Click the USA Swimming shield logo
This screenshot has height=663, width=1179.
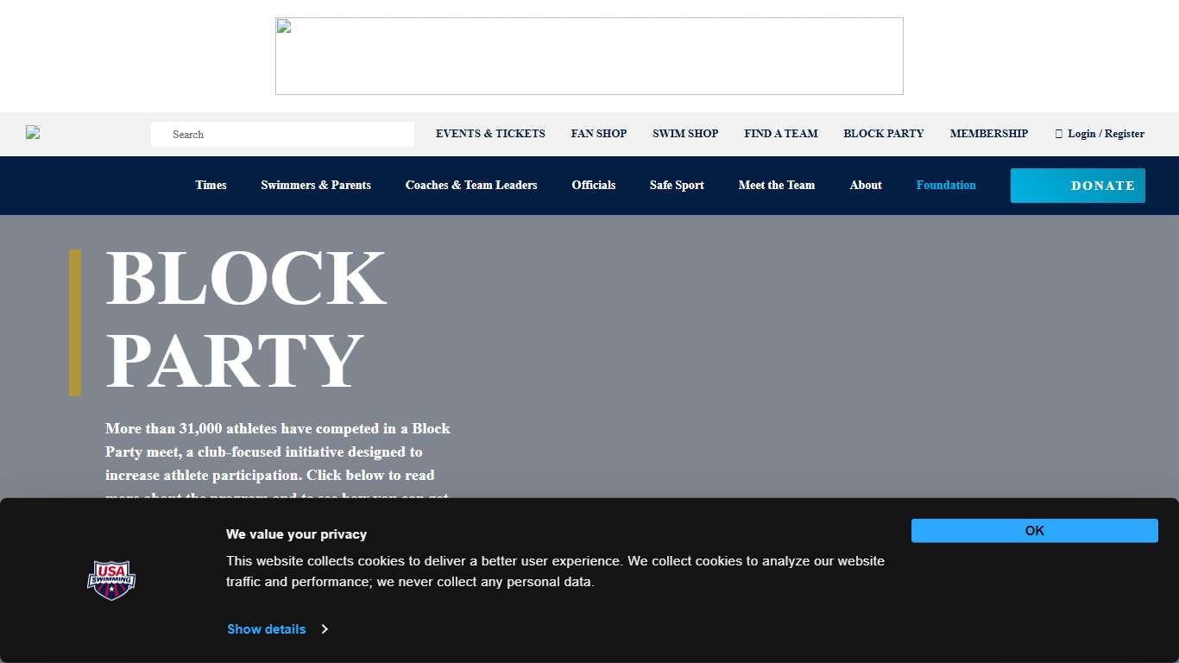(111, 580)
